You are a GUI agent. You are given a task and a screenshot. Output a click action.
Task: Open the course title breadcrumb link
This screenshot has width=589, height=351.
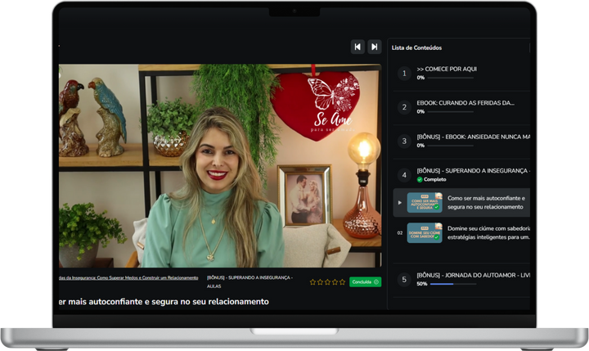click(x=128, y=278)
